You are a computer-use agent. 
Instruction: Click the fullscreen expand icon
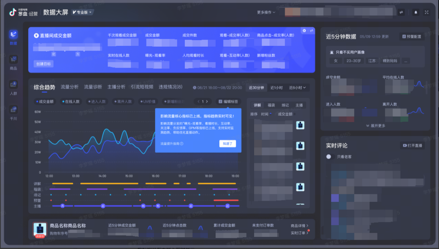point(426,12)
